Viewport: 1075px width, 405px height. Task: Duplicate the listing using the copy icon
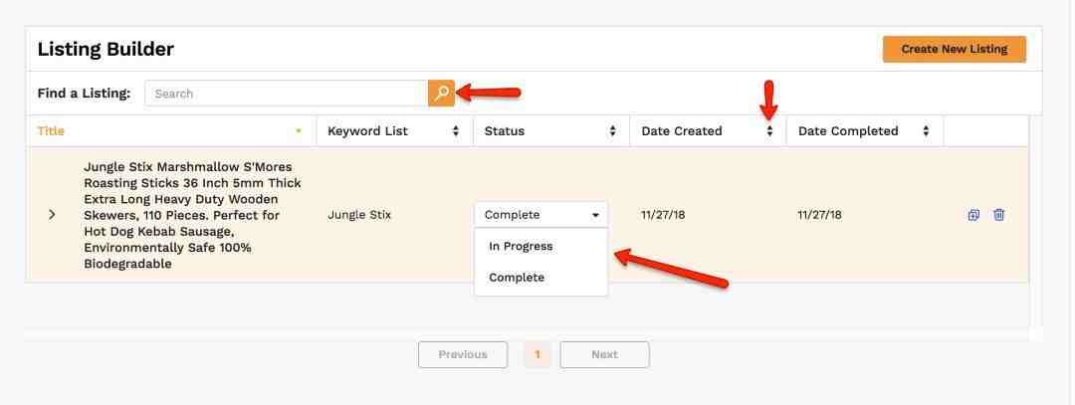point(973,215)
